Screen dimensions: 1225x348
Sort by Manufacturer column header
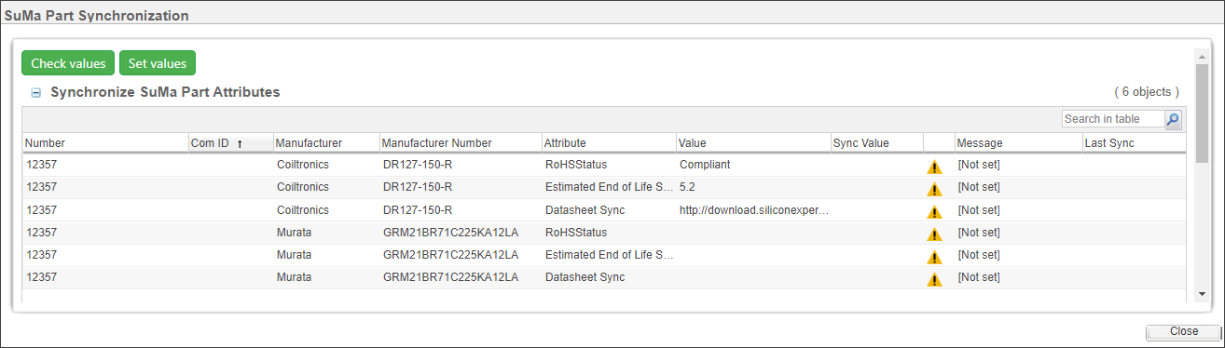pos(309,143)
